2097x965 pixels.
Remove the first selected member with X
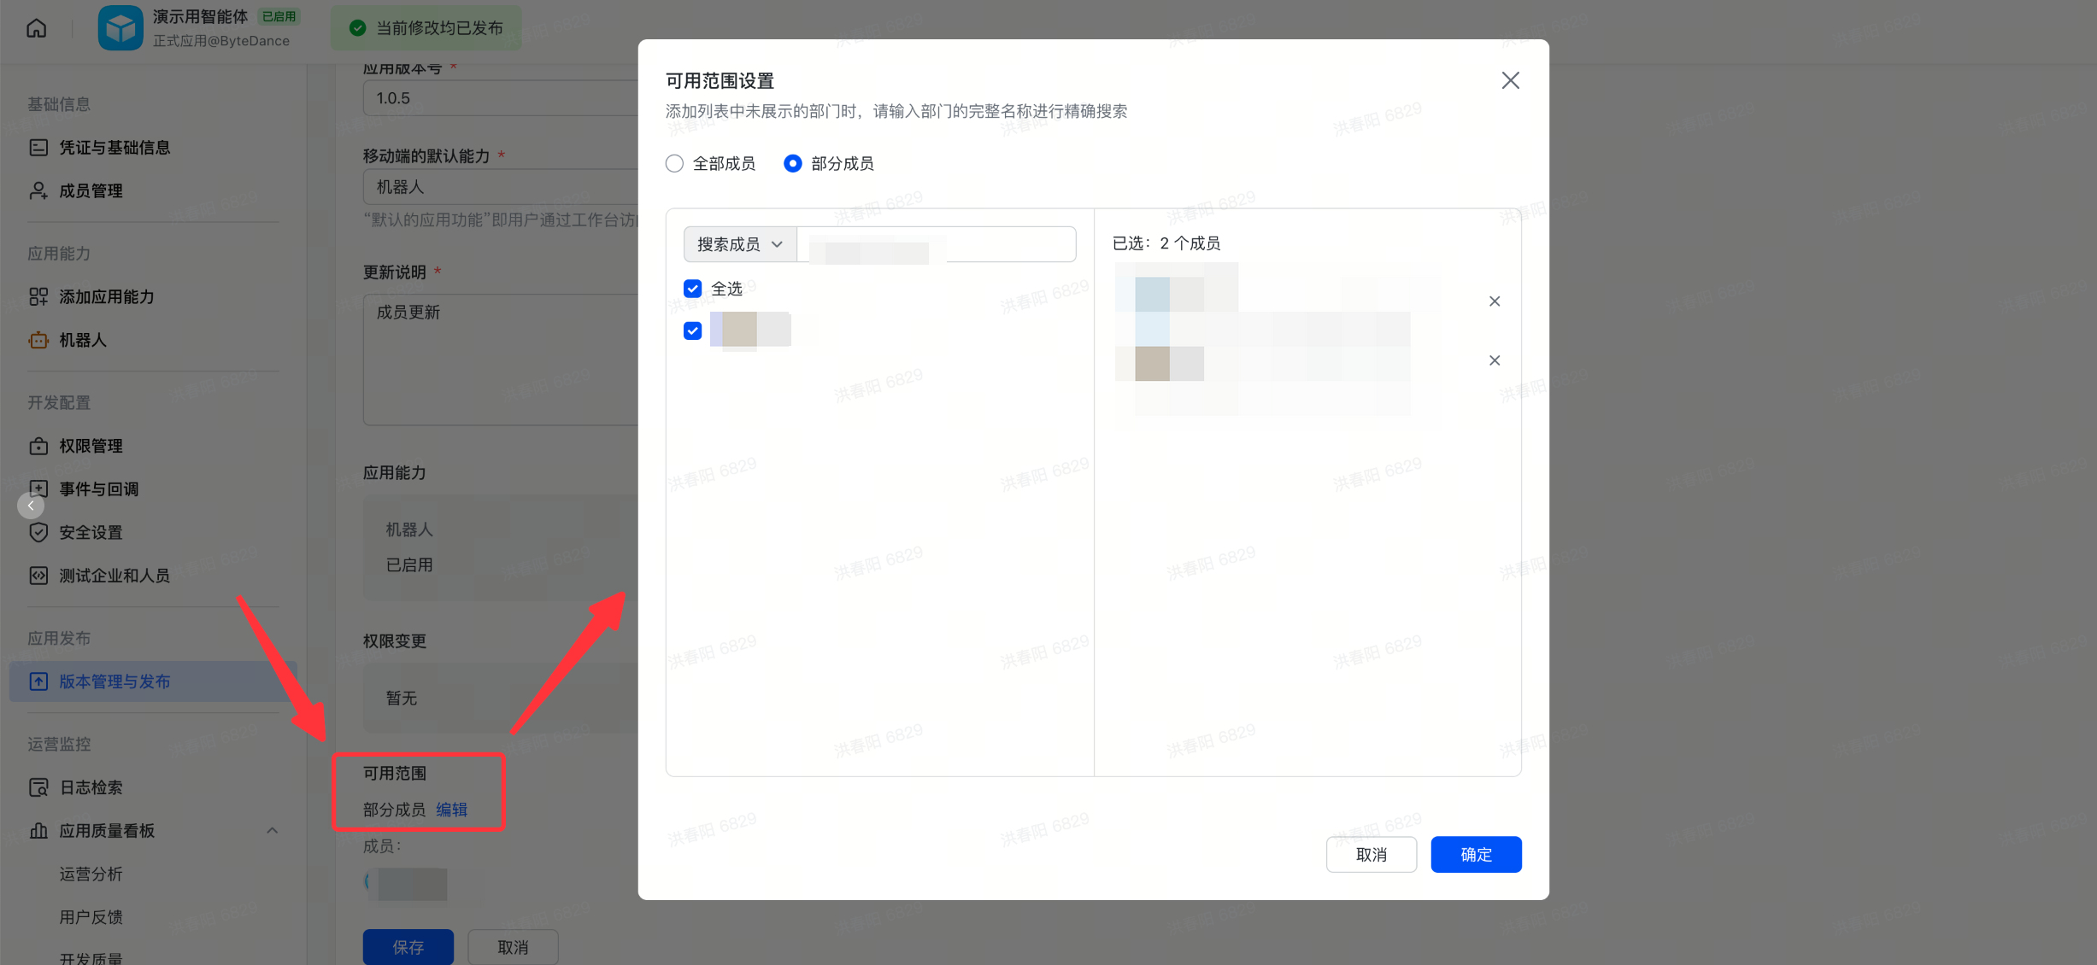(x=1494, y=301)
